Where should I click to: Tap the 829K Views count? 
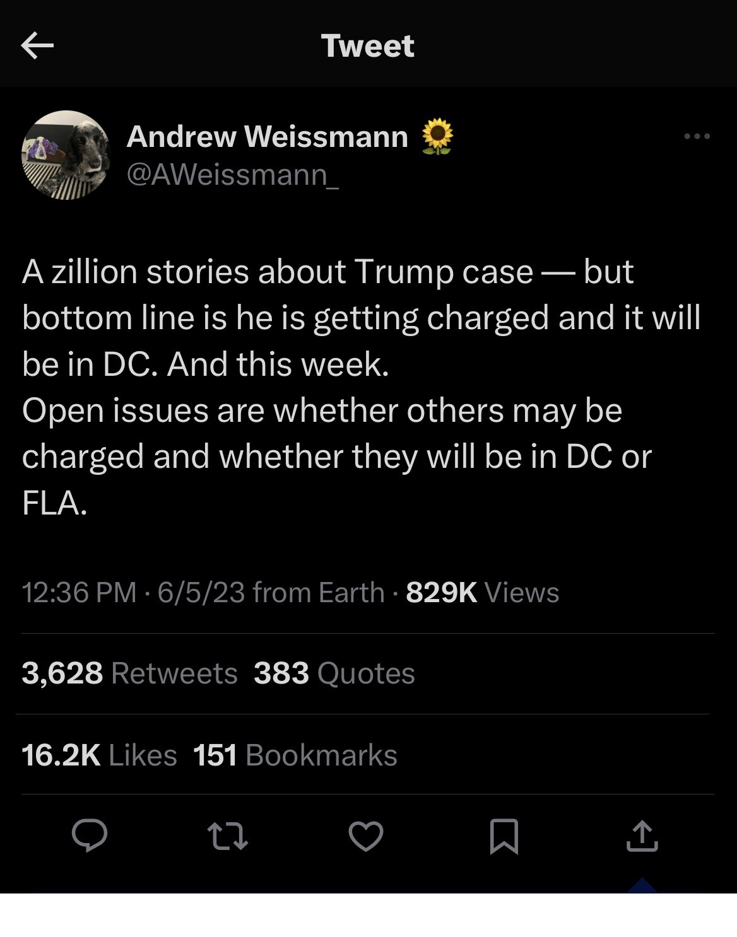482,592
